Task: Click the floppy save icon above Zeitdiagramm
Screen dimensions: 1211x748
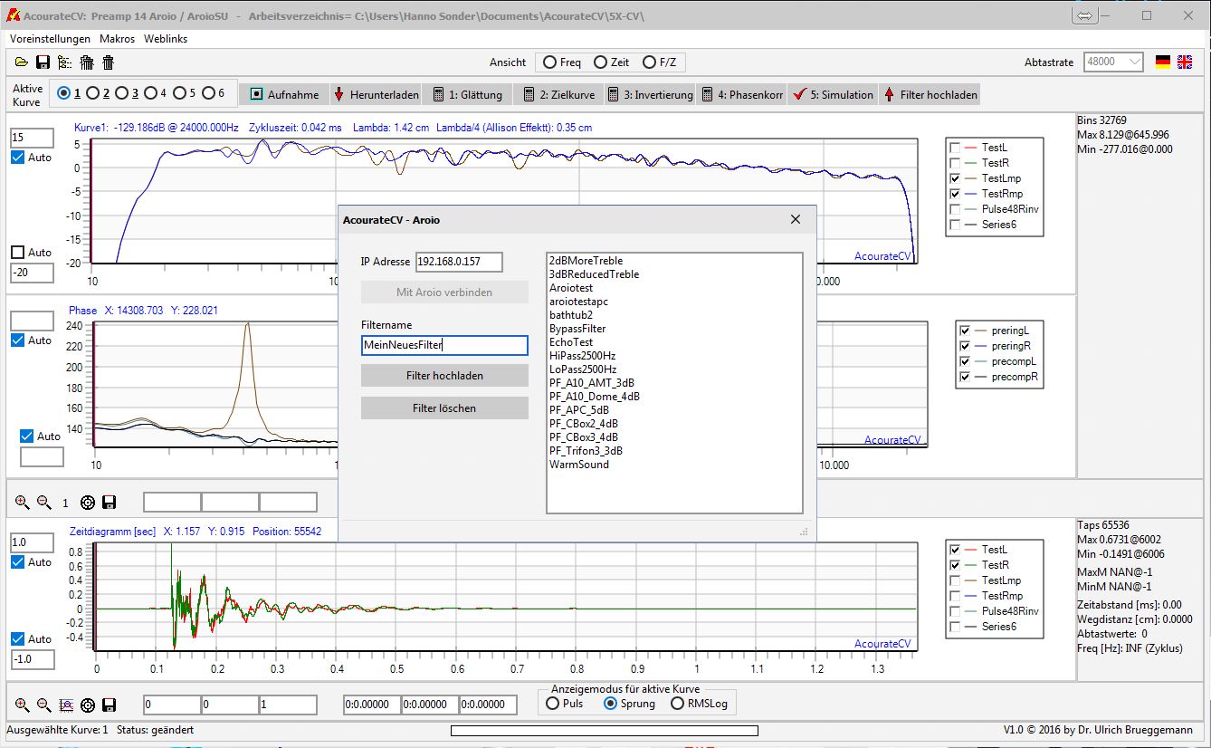Action: coord(110,503)
